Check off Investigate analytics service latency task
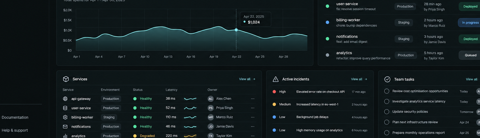 [387, 102]
